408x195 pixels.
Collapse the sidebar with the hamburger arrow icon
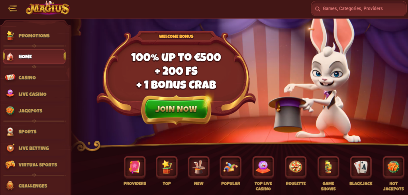point(12,9)
